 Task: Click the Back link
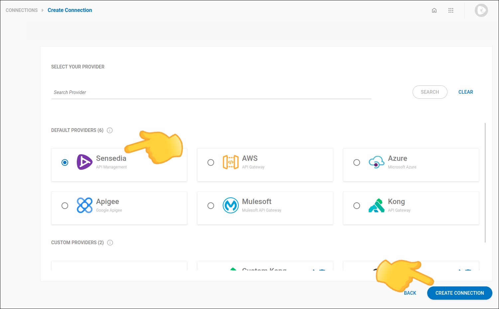[410, 293]
